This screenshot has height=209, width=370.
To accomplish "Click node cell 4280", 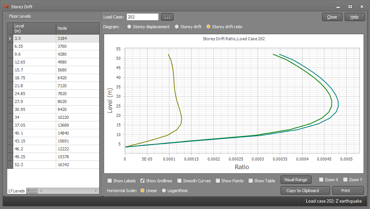I will pyautogui.click(x=78, y=54).
